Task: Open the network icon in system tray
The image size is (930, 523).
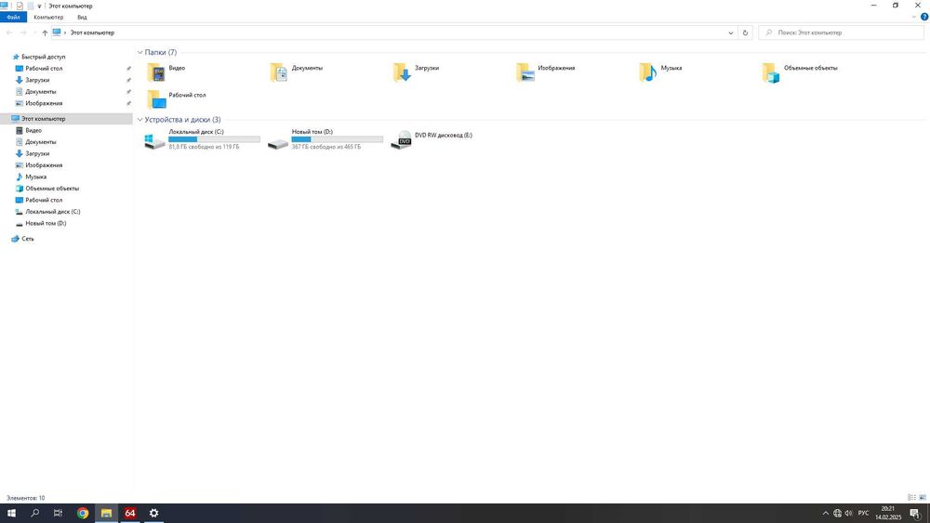Action: pyautogui.click(x=837, y=513)
